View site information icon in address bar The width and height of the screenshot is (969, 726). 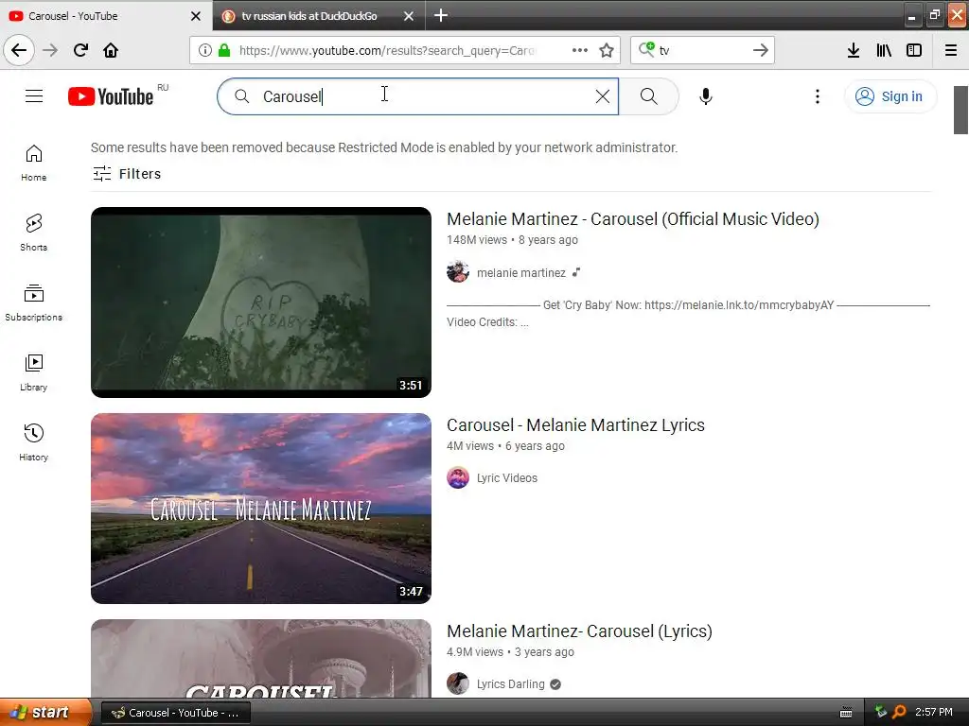(x=205, y=50)
